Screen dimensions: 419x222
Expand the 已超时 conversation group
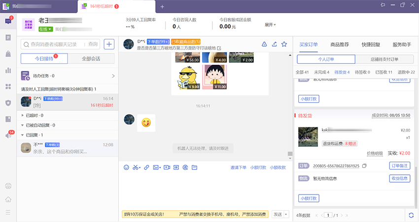point(23,115)
